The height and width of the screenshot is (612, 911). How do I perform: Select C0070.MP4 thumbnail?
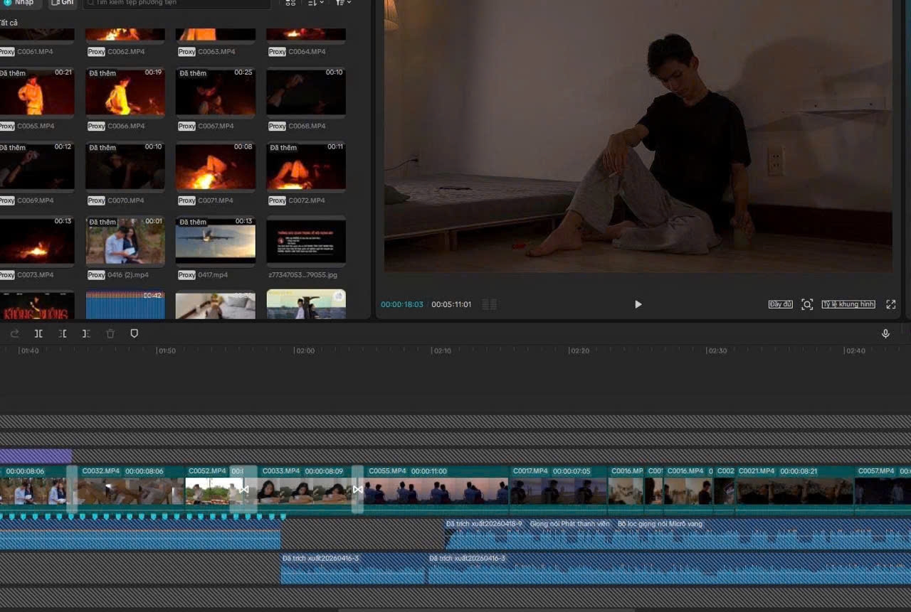[125, 166]
